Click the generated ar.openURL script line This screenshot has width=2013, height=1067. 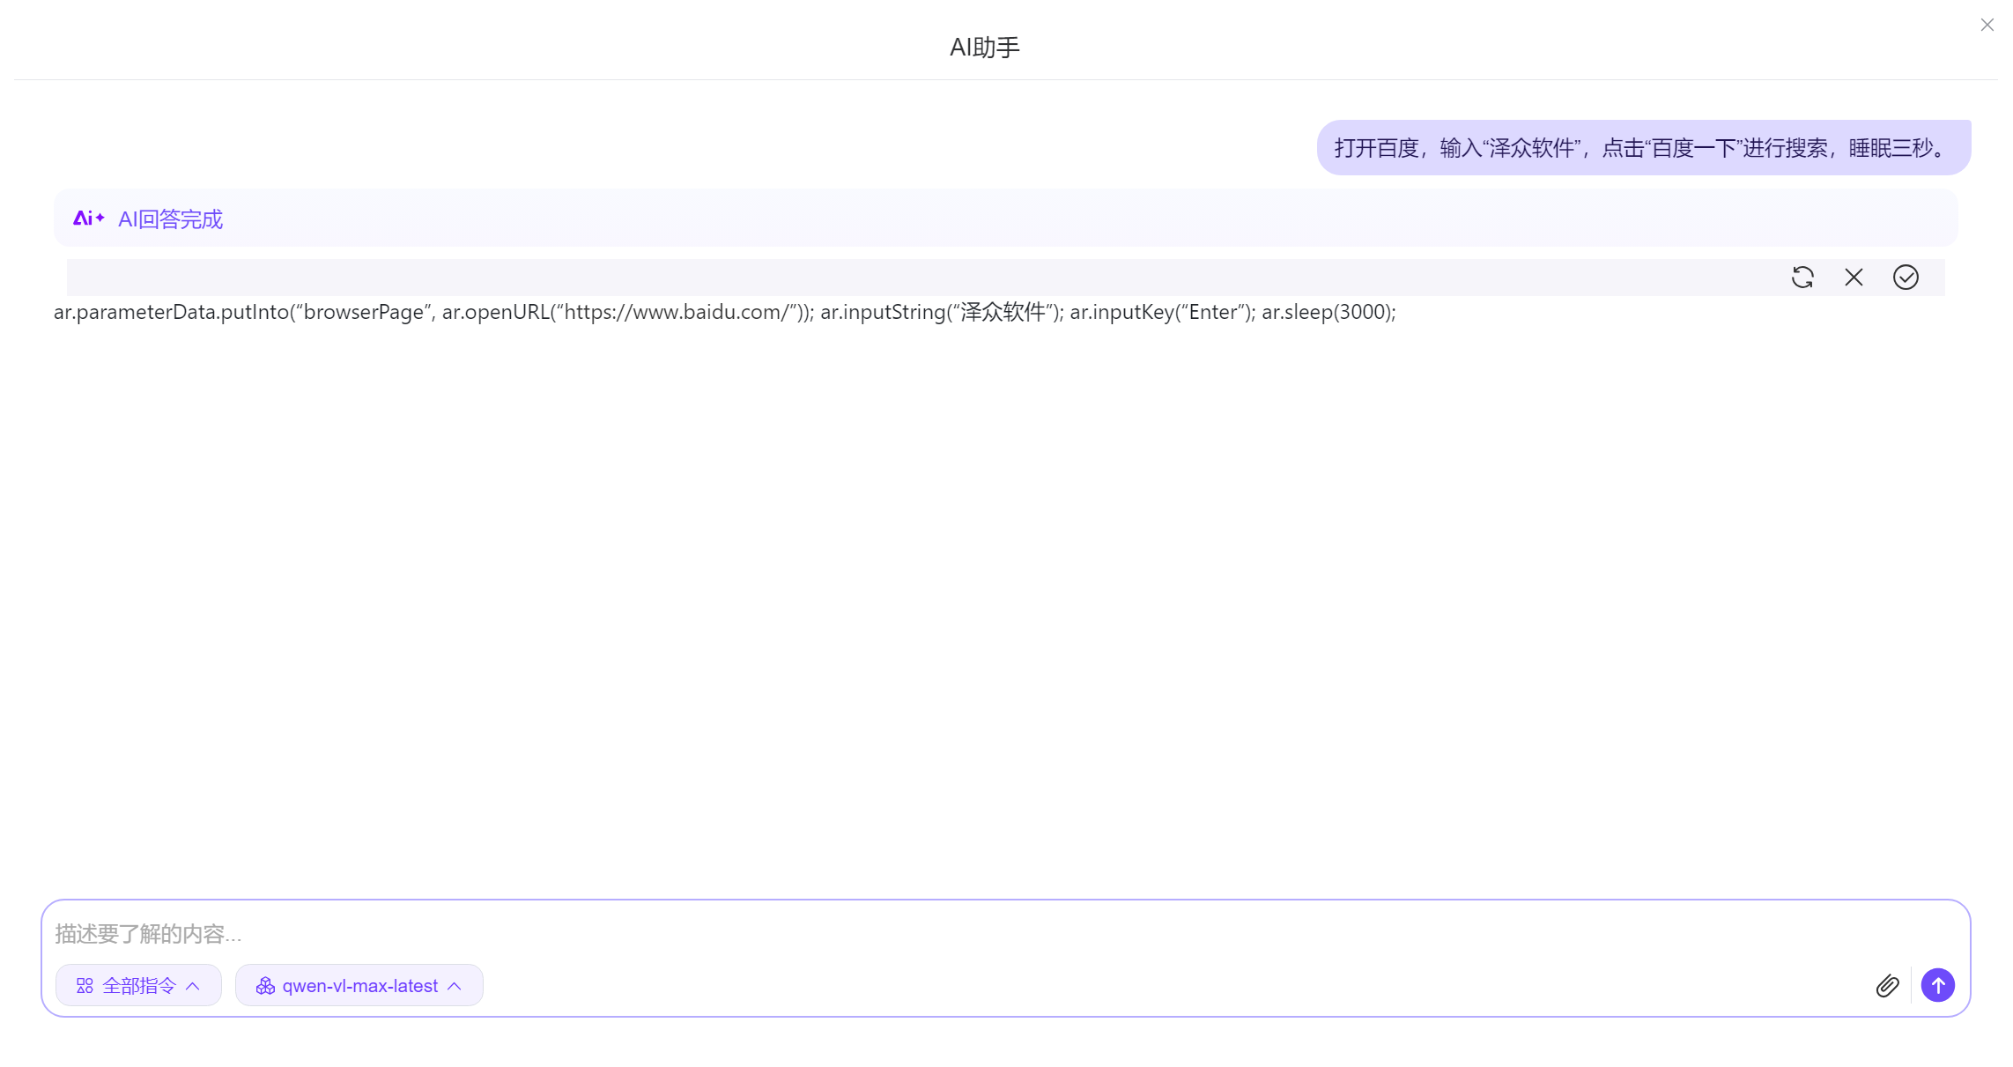pyautogui.click(x=724, y=312)
